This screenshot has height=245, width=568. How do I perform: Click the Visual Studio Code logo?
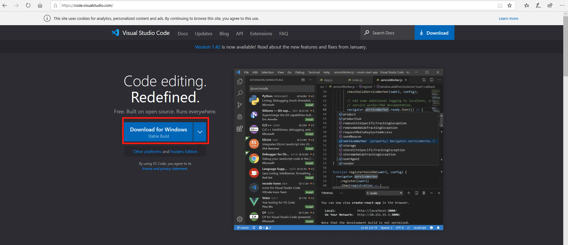[115, 33]
